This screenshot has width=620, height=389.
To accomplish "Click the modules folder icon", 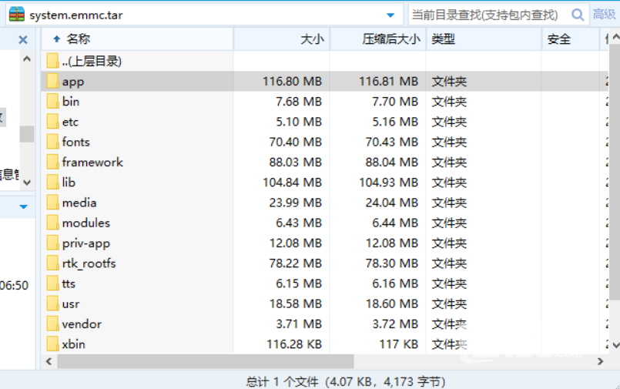I will tap(52, 223).
